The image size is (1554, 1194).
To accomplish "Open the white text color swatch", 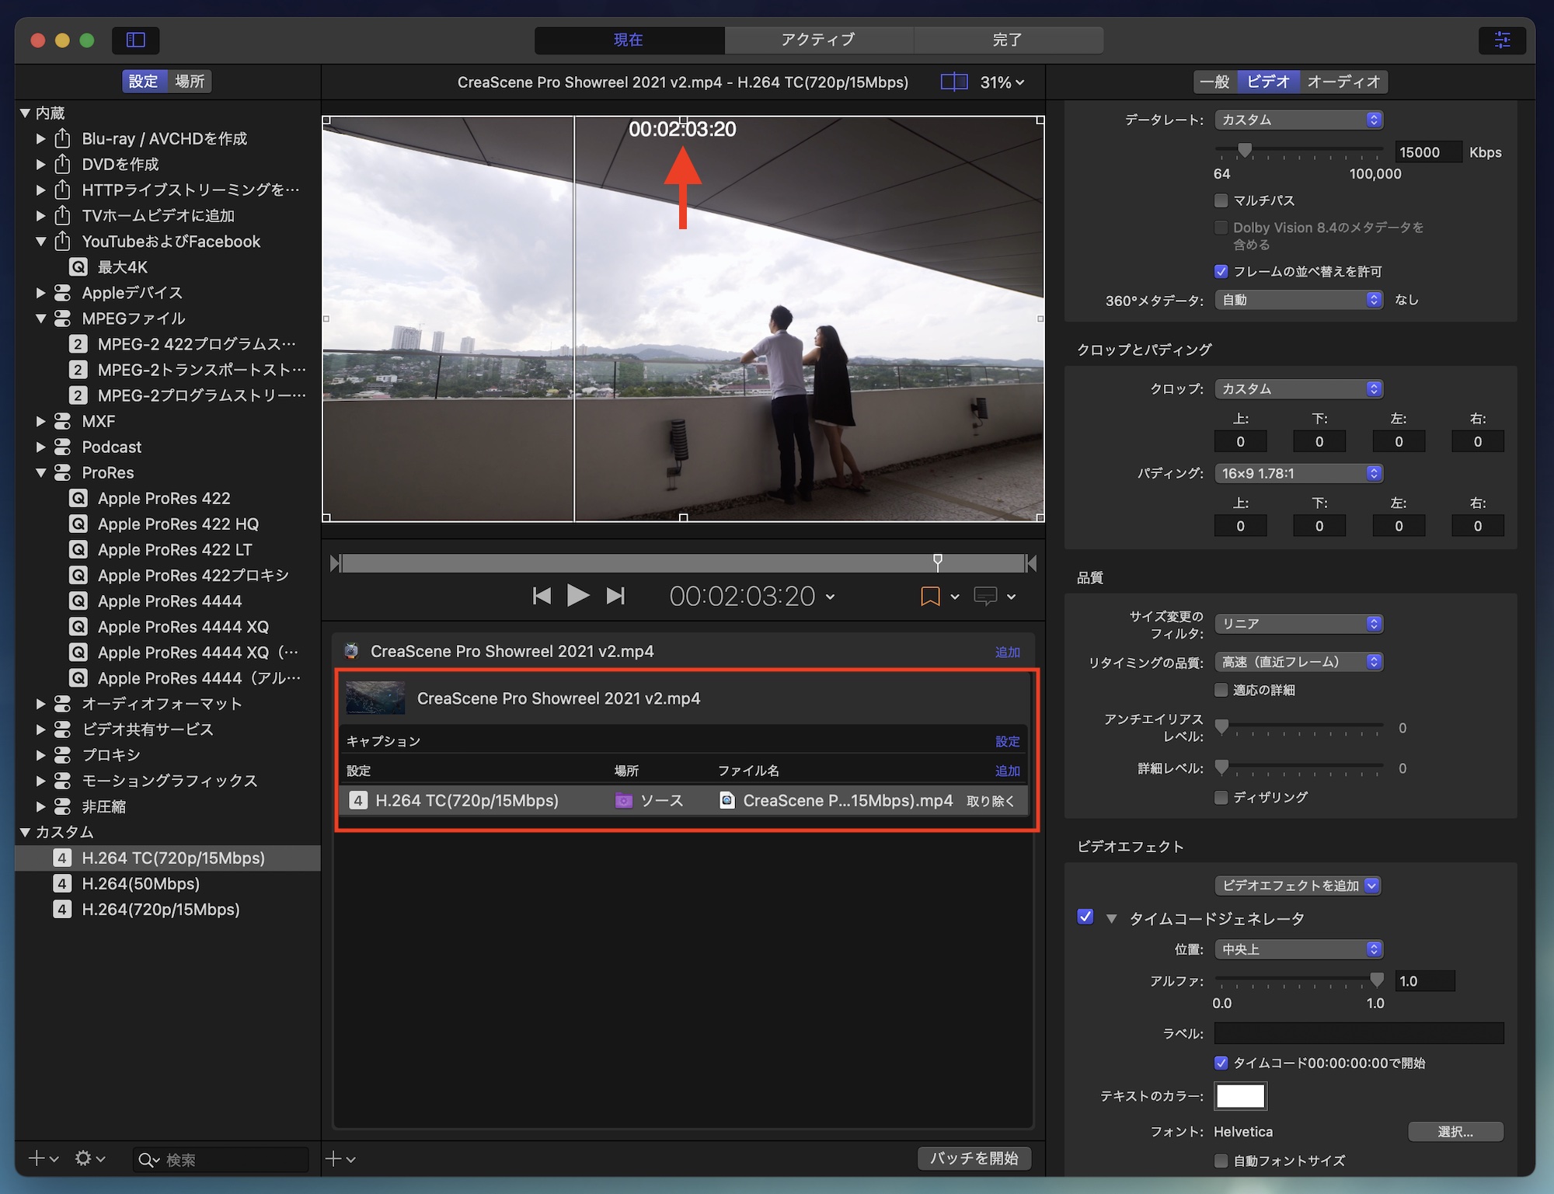I will 1240,1096.
